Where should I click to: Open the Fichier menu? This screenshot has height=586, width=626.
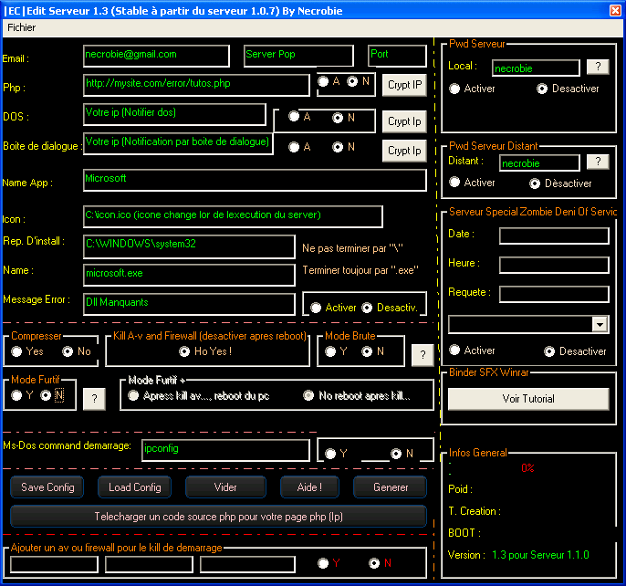(21, 27)
